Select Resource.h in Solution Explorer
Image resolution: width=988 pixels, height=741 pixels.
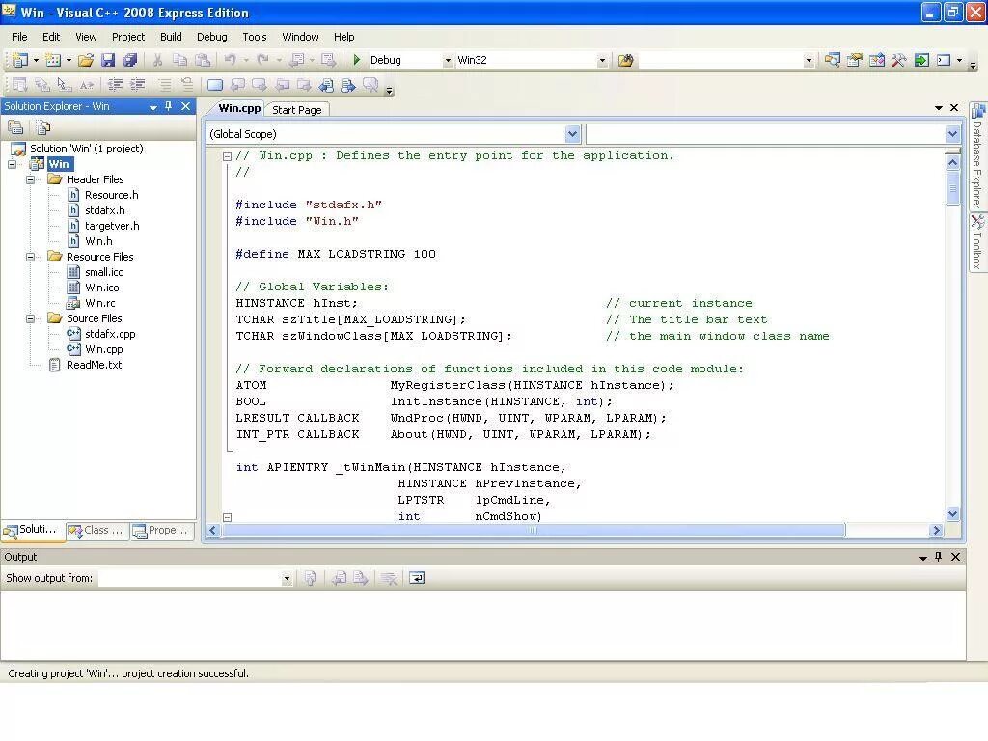pyautogui.click(x=112, y=195)
